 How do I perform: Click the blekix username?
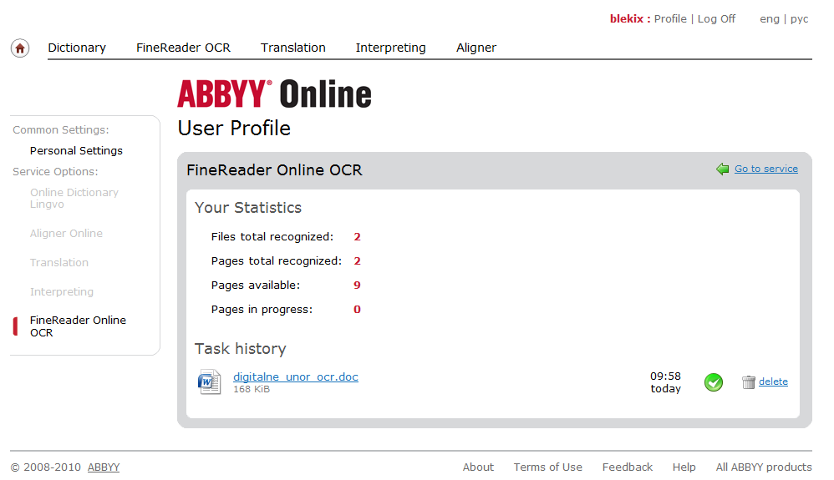pyautogui.click(x=627, y=19)
